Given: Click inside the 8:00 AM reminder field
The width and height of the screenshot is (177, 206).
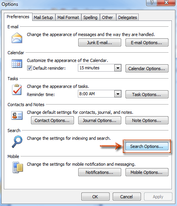Looking at the screenshot, I should point(96,94).
